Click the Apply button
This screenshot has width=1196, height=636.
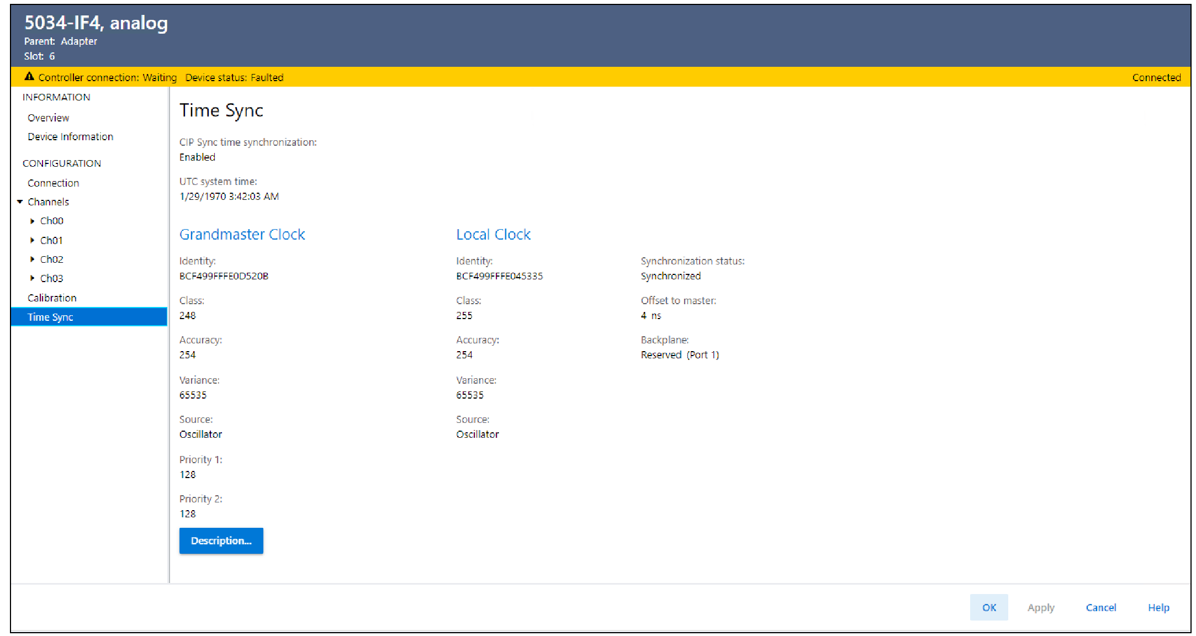tap(1040, 607)
